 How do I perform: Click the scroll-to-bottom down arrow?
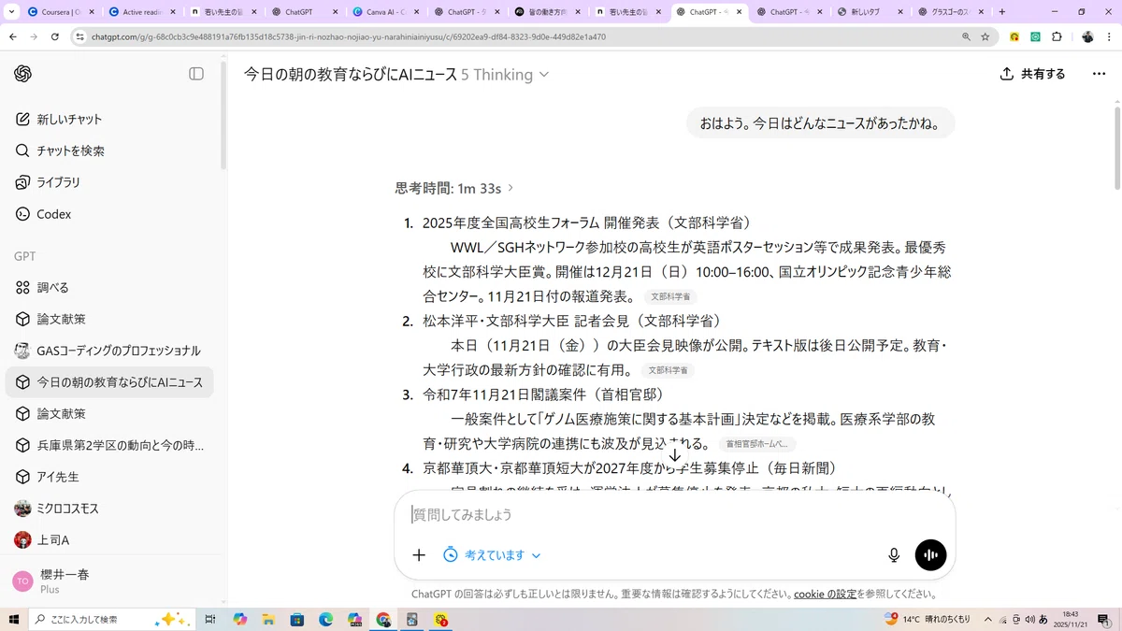(675, 456)
